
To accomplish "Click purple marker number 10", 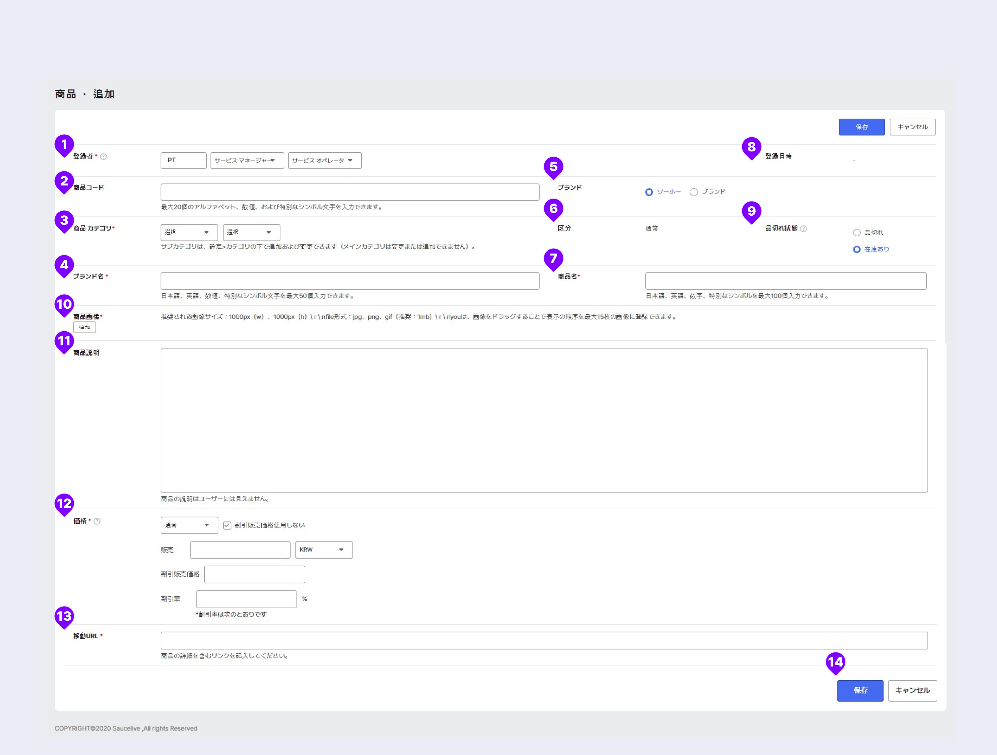I will point(65,304).
